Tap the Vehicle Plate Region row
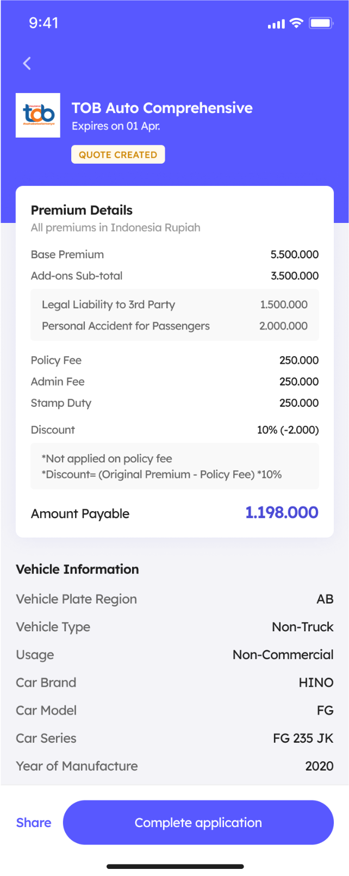The image size is (349, 876). pyautogui.click(x=174, y=599)
